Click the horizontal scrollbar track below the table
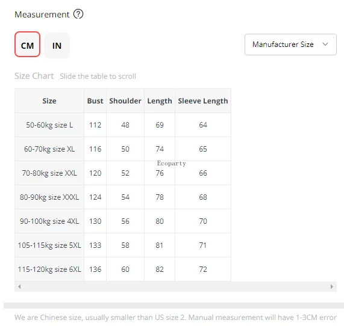Screen dimensions: 344x326 coord(175,286)
